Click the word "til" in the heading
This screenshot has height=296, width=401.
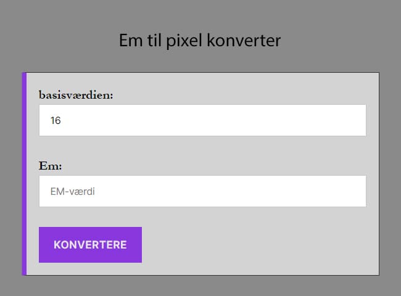tap(154, 41)
